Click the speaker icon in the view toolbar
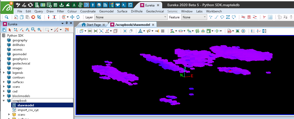The width and height of the screenshot is (294, 119). (x=157, y=31)
